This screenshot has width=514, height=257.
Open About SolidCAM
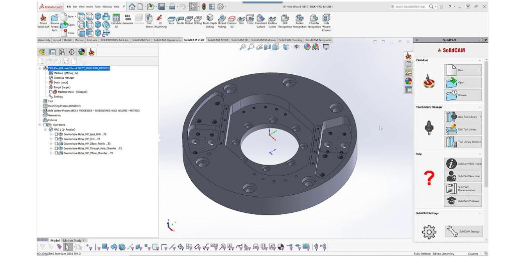43,21
